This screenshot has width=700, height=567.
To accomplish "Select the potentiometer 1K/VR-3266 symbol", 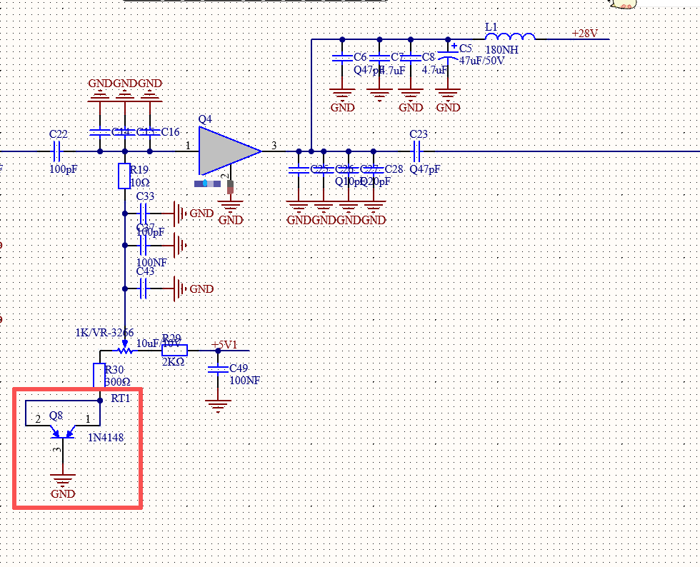I will point(125,350).
